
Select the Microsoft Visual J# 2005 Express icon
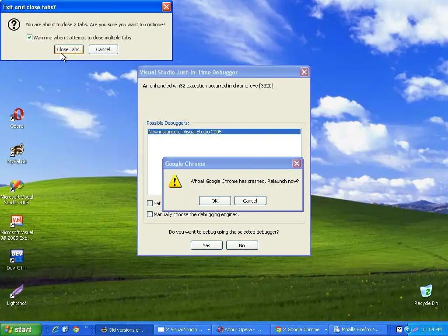click(17, 227)
